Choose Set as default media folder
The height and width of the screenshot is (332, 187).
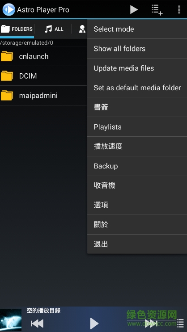coord(137,88)
